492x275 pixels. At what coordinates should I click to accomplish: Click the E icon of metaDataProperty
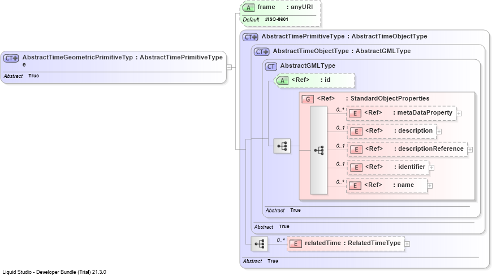[x=355, y=114]
